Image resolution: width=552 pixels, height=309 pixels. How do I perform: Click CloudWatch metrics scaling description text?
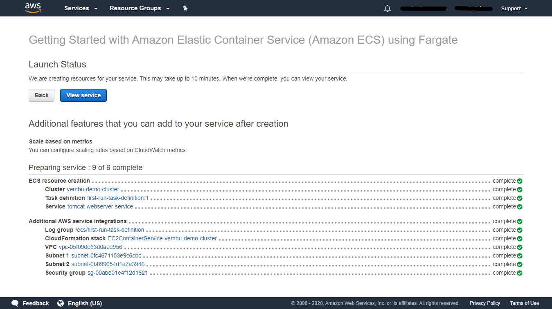tap(107, 150)
